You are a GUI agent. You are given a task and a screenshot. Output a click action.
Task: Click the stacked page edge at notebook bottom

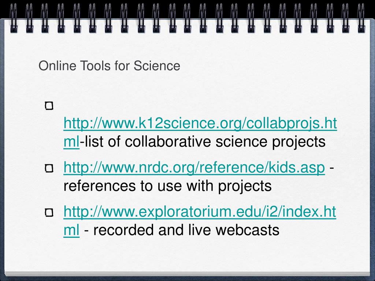(x=187, y=274)
